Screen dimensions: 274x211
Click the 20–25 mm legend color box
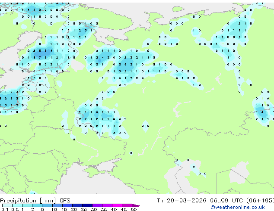coord(77,205)
